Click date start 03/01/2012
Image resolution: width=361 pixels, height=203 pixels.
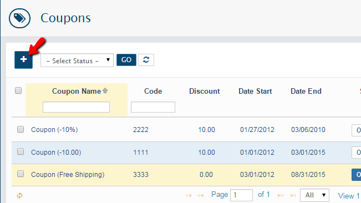pos(257,175)
